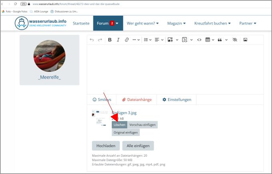272x174 pixels.
Task: Click the wasserurlaub.info ship logo
Action: (x=21, y=23)
